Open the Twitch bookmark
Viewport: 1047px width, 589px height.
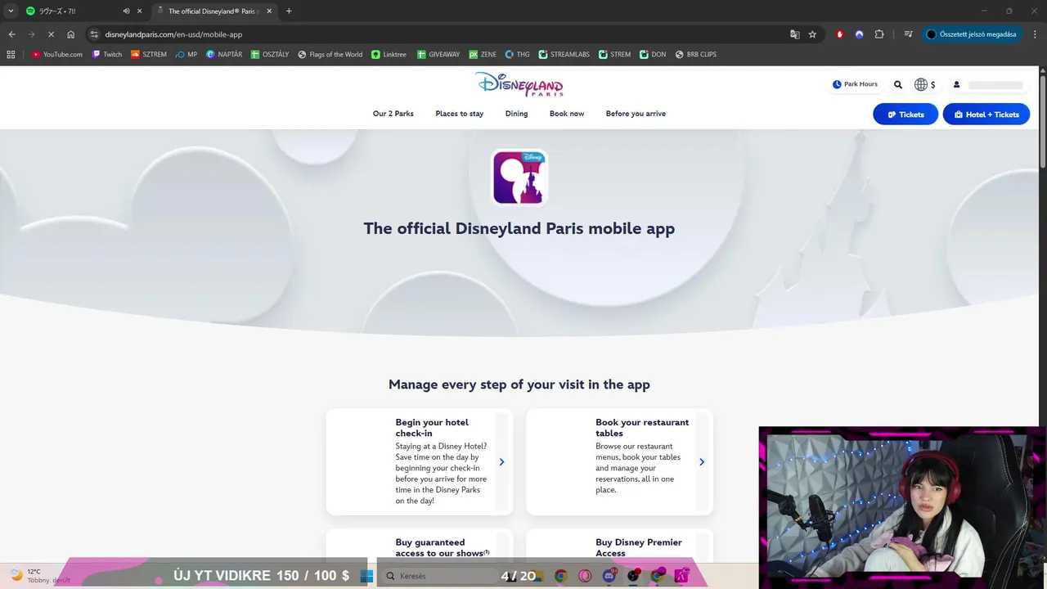106,54
